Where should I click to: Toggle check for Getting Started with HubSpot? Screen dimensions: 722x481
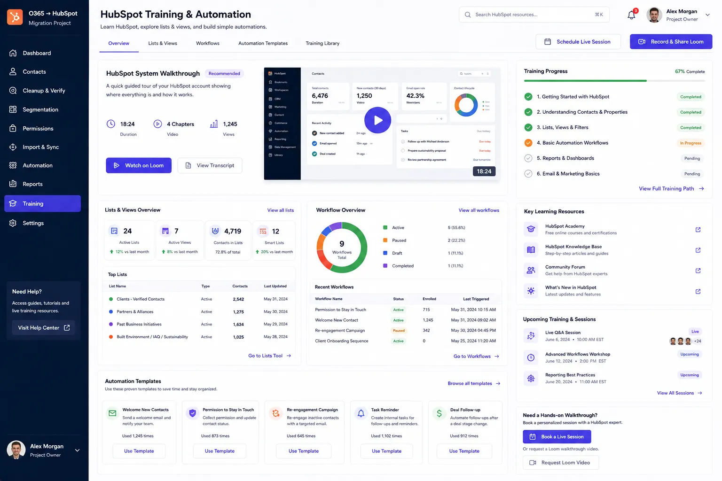(x=528, y=97)
